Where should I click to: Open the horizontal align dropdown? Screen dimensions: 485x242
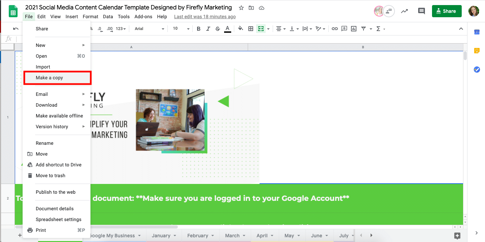[x=281, y=29]
